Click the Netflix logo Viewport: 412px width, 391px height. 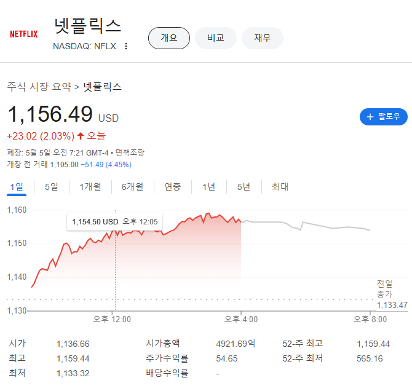pos(24,34)
